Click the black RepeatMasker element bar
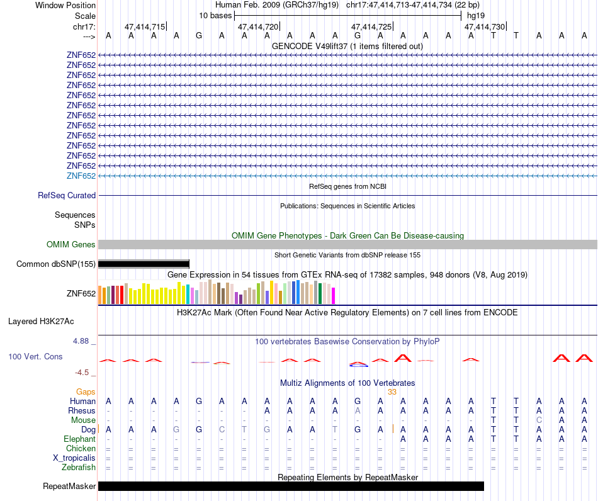This screenshot has height=501, width=598. pos(291,486)
